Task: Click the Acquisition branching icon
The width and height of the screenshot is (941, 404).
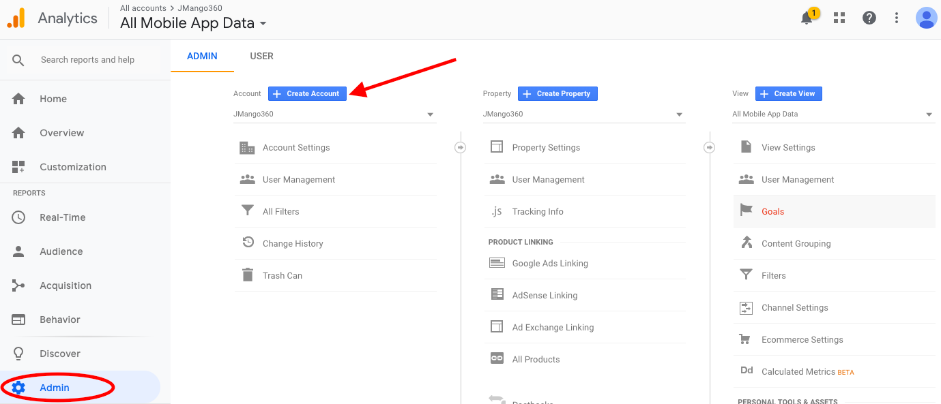Action: click(18, 285)
